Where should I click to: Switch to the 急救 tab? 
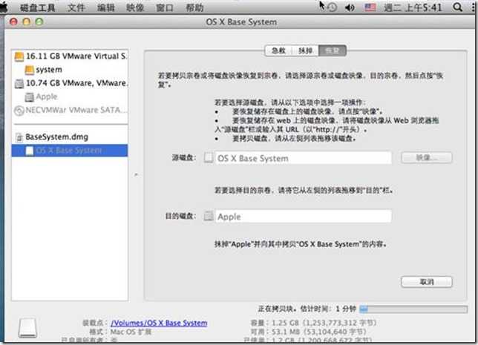[x=278, y=50]
